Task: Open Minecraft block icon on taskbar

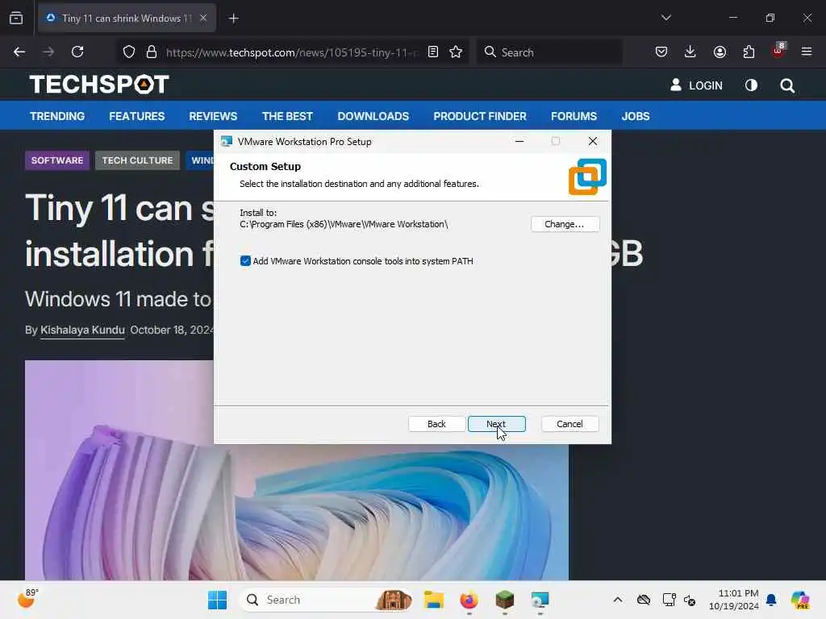Action: click(505, 600)
